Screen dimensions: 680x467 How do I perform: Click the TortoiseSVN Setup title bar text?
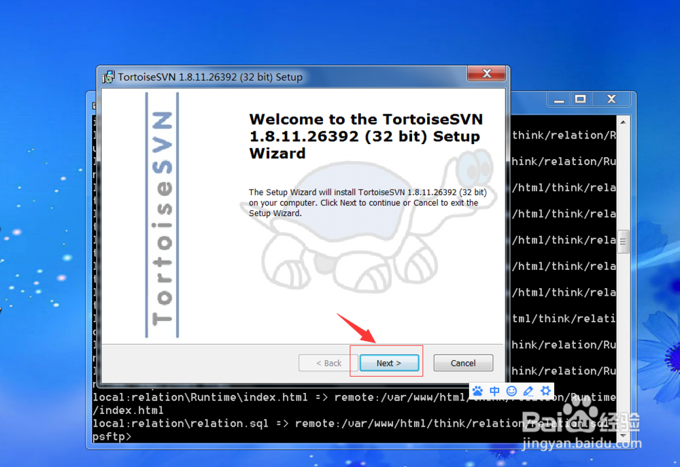point(210,77)
